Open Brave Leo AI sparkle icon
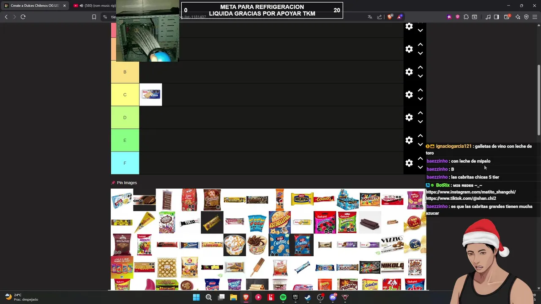Image resolution: width=541 pixels, height=304 pixels. pos(518,17)
